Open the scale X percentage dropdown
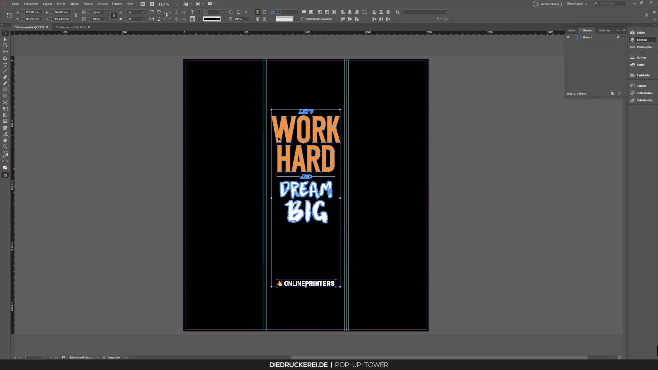The image size is (658, 370). pyautogui.click(x=107, y=12)
